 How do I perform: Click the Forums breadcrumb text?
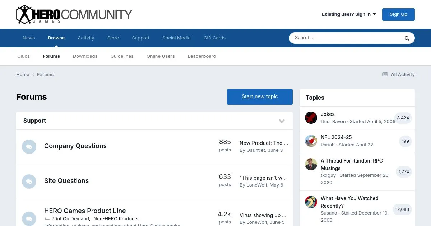[x=45, y=74]
